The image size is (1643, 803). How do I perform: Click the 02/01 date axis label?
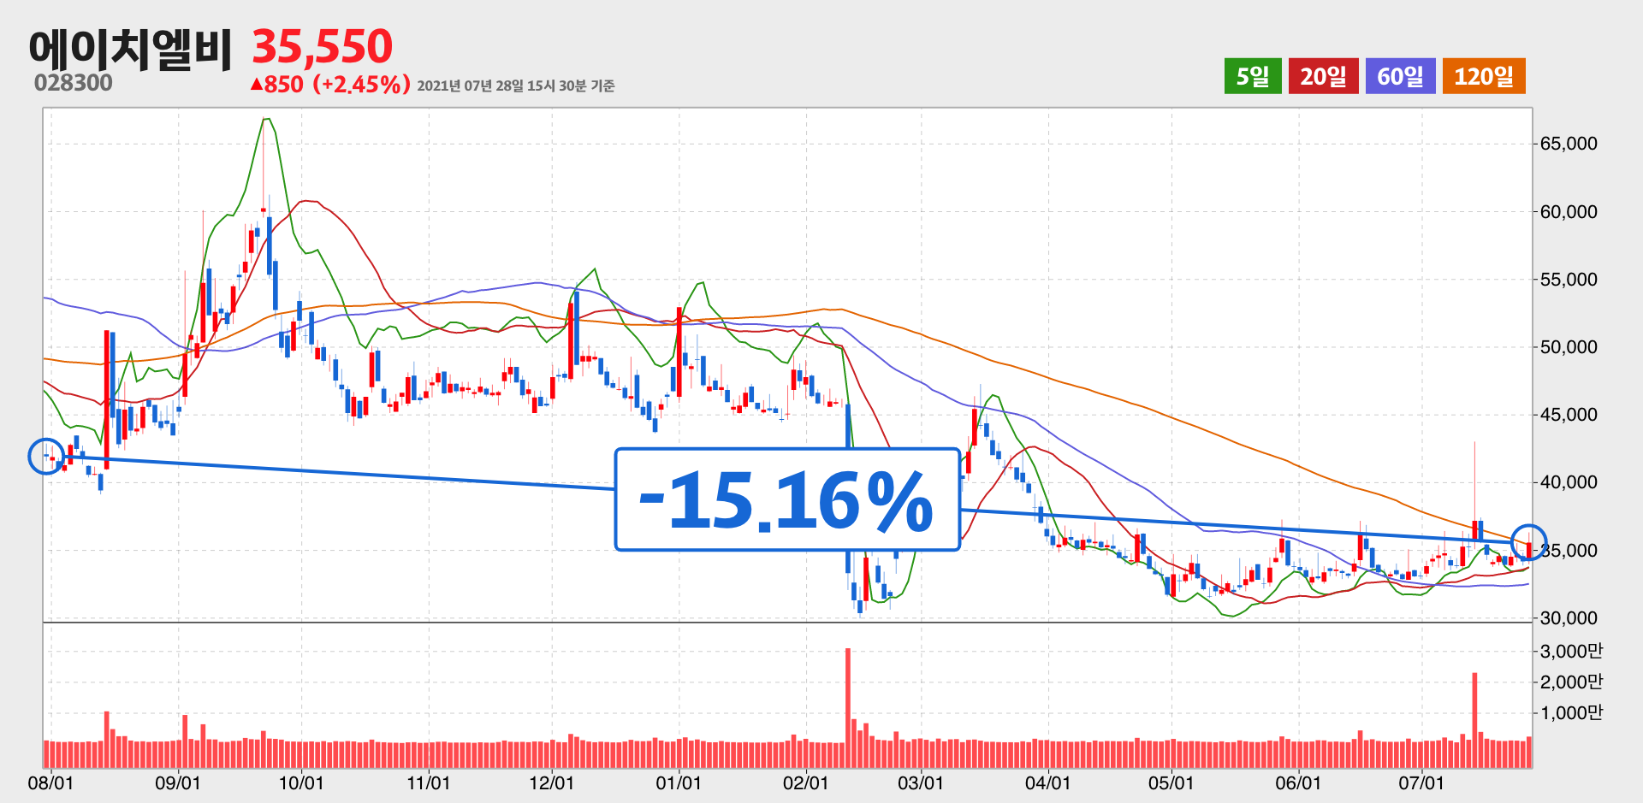click(806, 782)
